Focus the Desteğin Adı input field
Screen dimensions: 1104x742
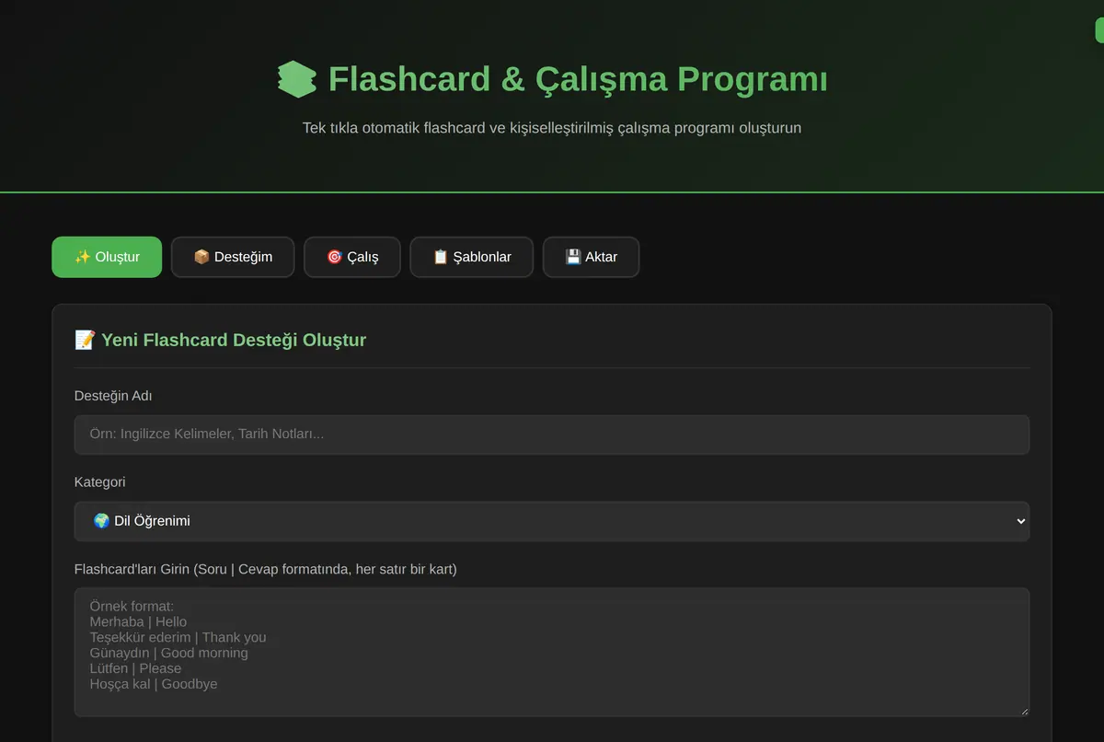[552, 435]
